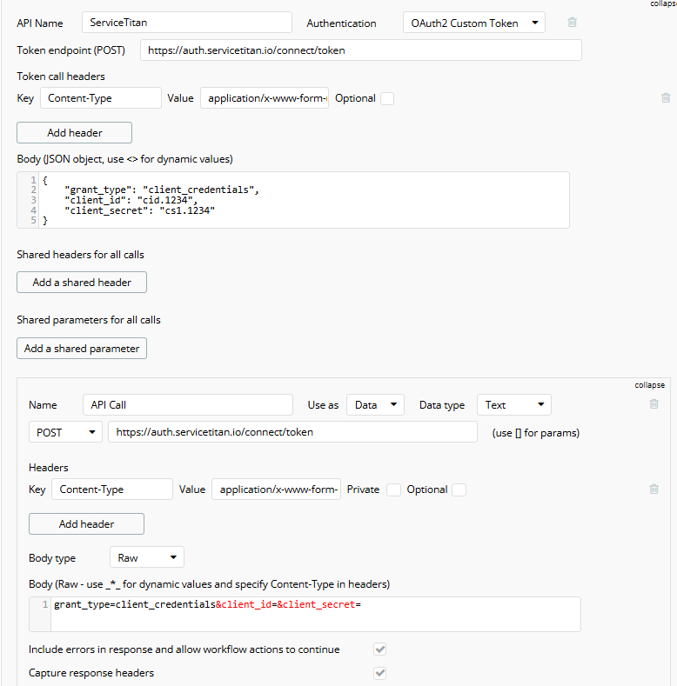The height and width of the screenshot is (686, 677).
Task: Uncheck Include errors in response option
Action: [x=379, y=649]
